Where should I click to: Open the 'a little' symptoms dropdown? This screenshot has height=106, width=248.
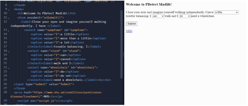[226, 12]
